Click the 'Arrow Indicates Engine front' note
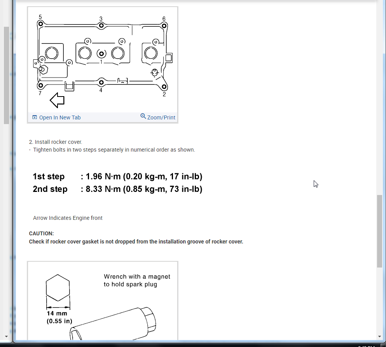This screenshot has height=347, width=386. 68,218
